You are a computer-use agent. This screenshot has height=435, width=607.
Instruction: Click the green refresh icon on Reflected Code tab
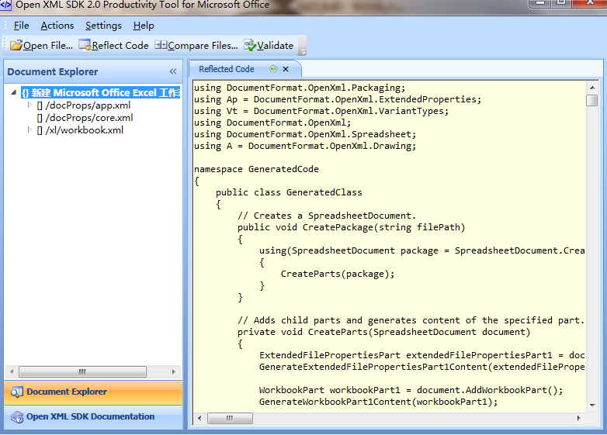(273, 69)
